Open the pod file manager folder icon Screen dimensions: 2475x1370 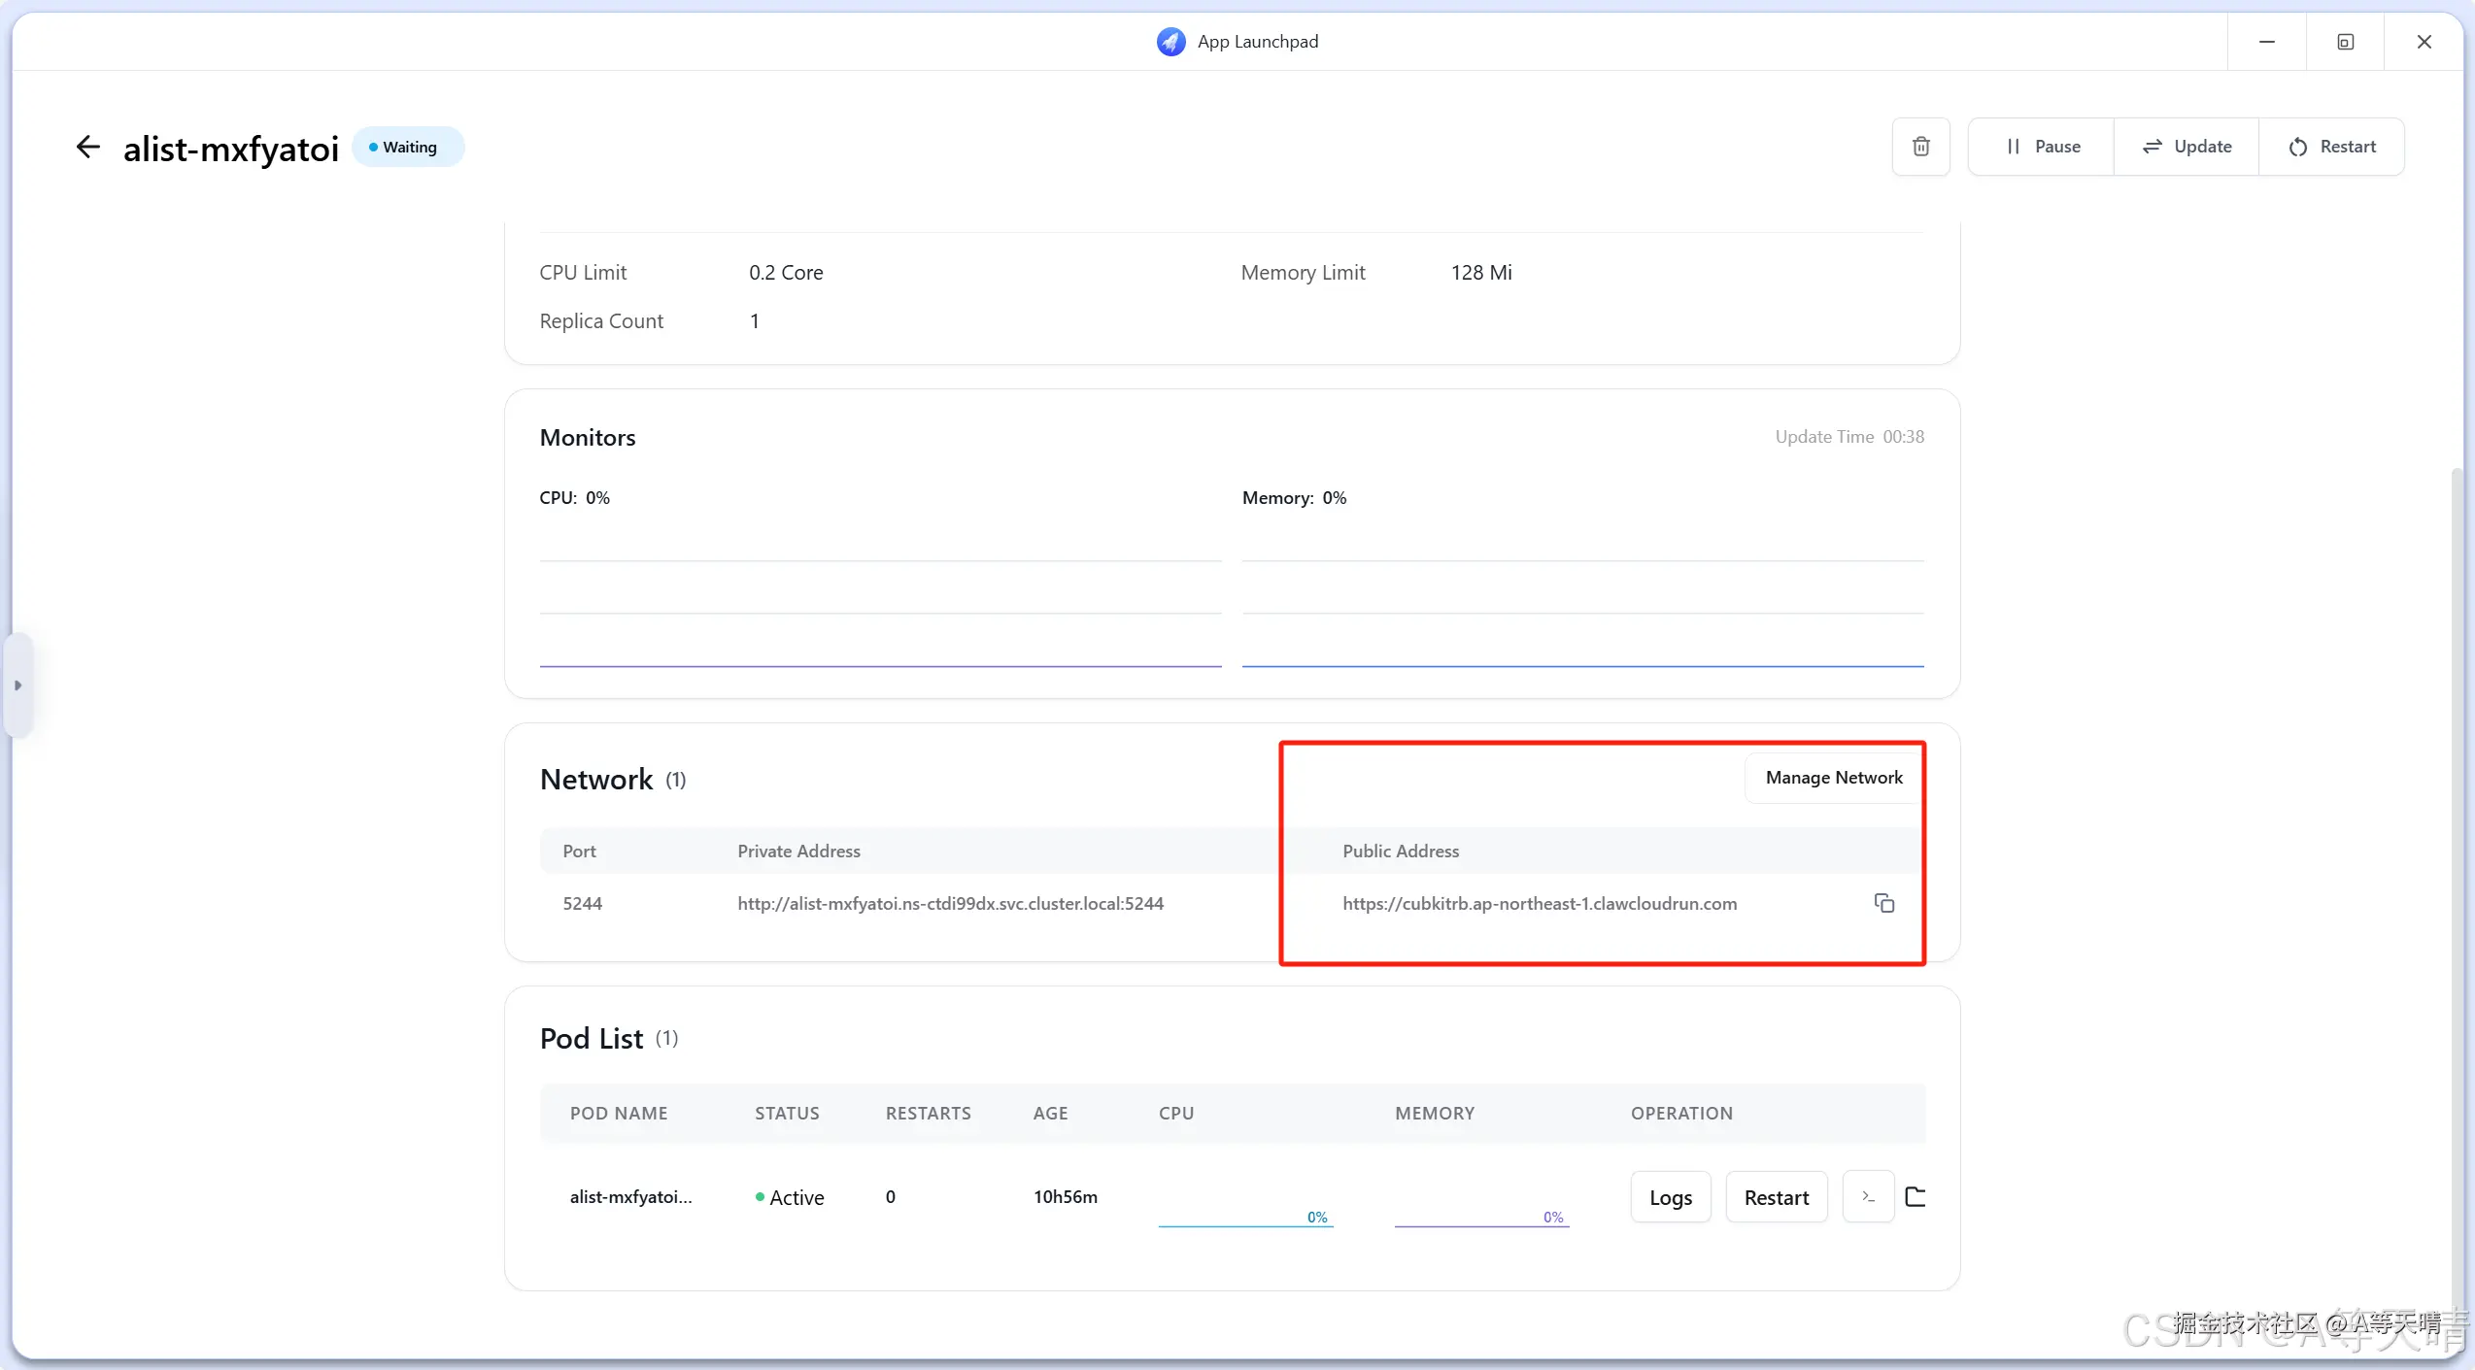click(1915, 1196)
